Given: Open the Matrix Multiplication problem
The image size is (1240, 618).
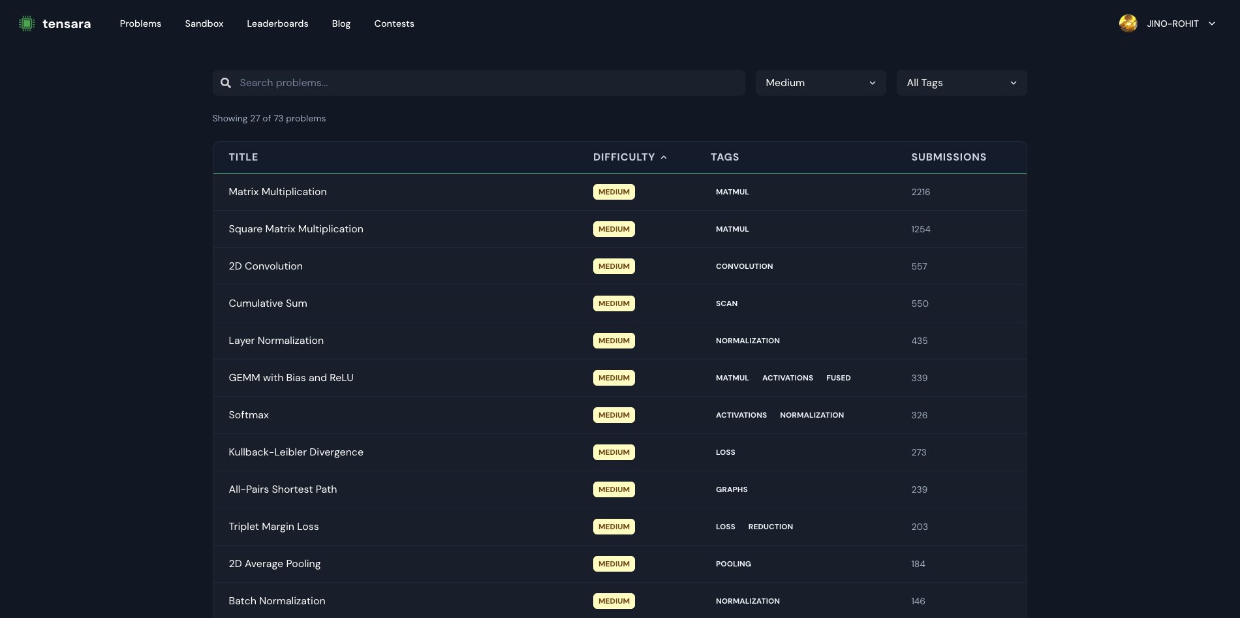Looking at the screenshot, I should click(x=277, y=192).
